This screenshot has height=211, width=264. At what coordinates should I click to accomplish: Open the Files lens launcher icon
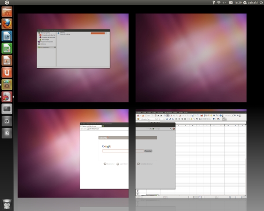[7, 133]
